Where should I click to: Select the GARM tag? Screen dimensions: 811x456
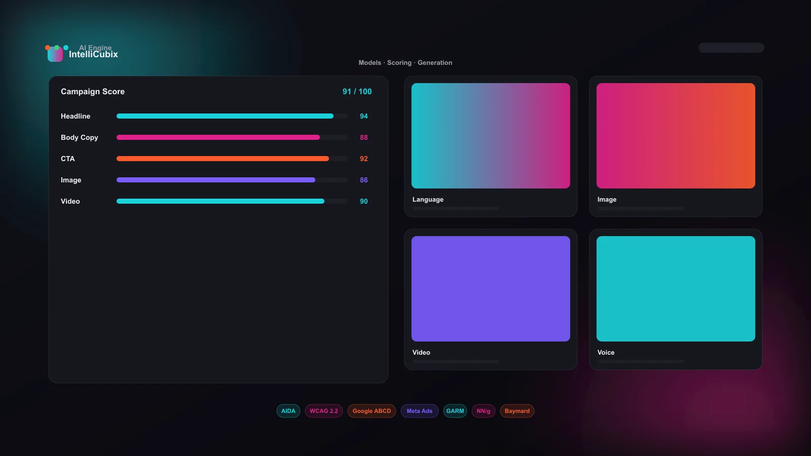455,411
